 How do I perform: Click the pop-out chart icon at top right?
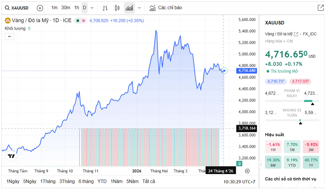320,8
